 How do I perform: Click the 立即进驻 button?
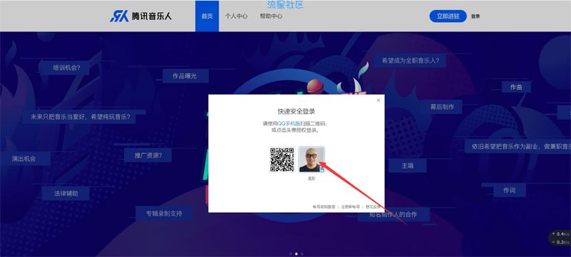point(448,16)
